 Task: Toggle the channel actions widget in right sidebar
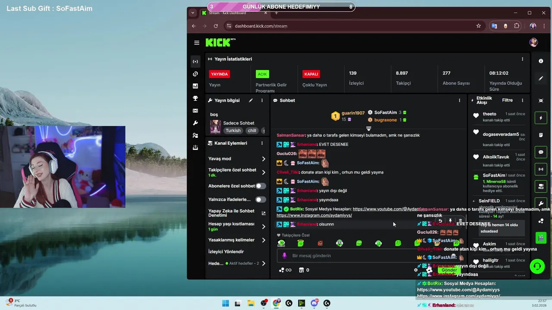point(541,186)
